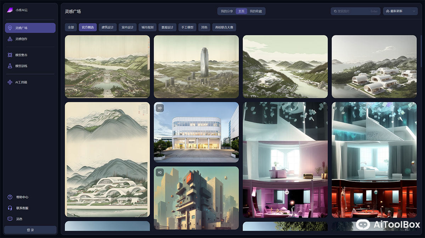Switch to 我的分享 tab
The height and width of the screenshot is (238, 425).
point(227,11)
